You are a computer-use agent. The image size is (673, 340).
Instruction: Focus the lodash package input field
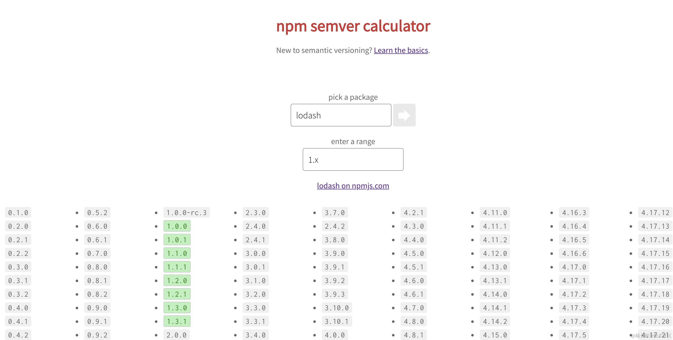click(341, 115)
